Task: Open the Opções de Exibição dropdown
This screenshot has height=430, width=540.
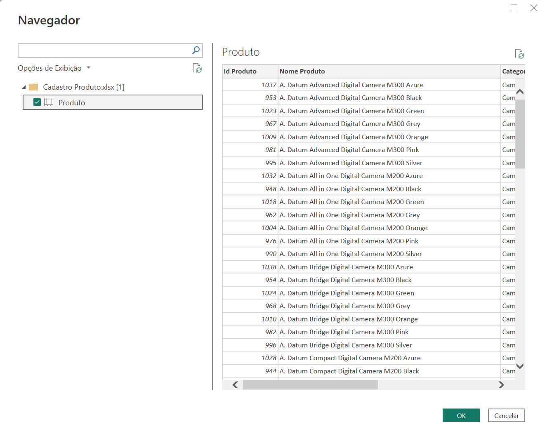Action: click(x=54, y=68)
